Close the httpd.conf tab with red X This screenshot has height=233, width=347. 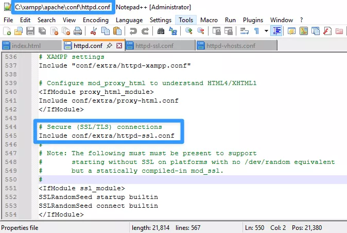click(x=119, y=46)
